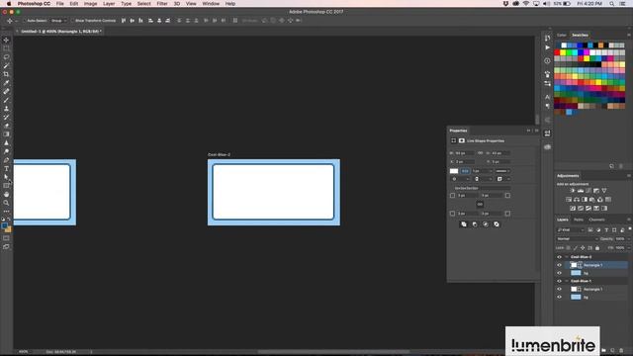633x356 pixels.
Task: Select the Rectangle shape tool
Action: click(x=6, y=186)
